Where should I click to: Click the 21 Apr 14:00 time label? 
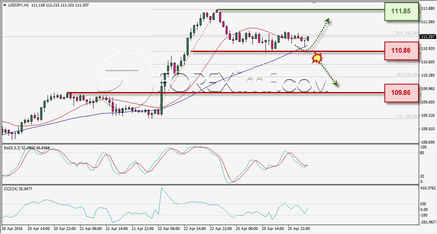click(117, 228)
